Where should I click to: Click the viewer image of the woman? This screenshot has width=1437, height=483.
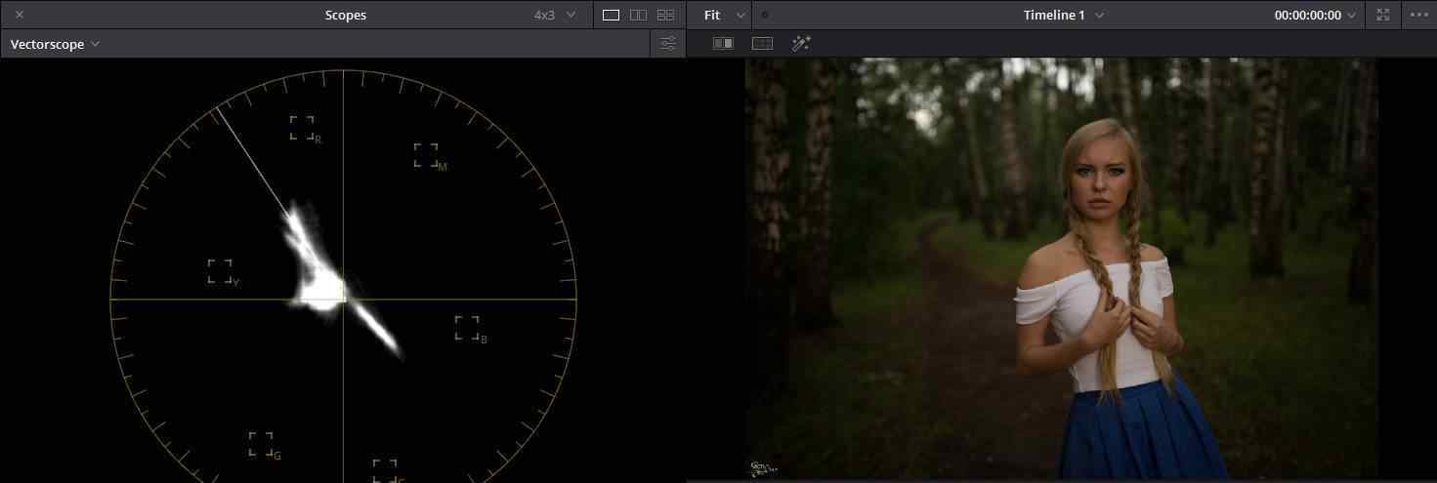[1062, 268]
